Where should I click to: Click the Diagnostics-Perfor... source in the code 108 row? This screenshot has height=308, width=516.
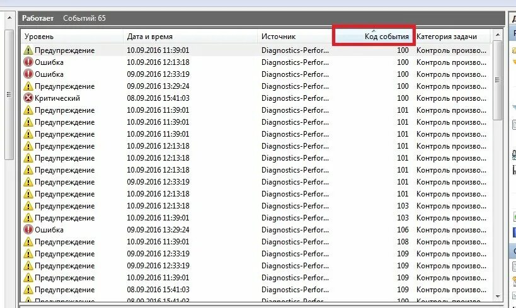[x=295, y=242]
